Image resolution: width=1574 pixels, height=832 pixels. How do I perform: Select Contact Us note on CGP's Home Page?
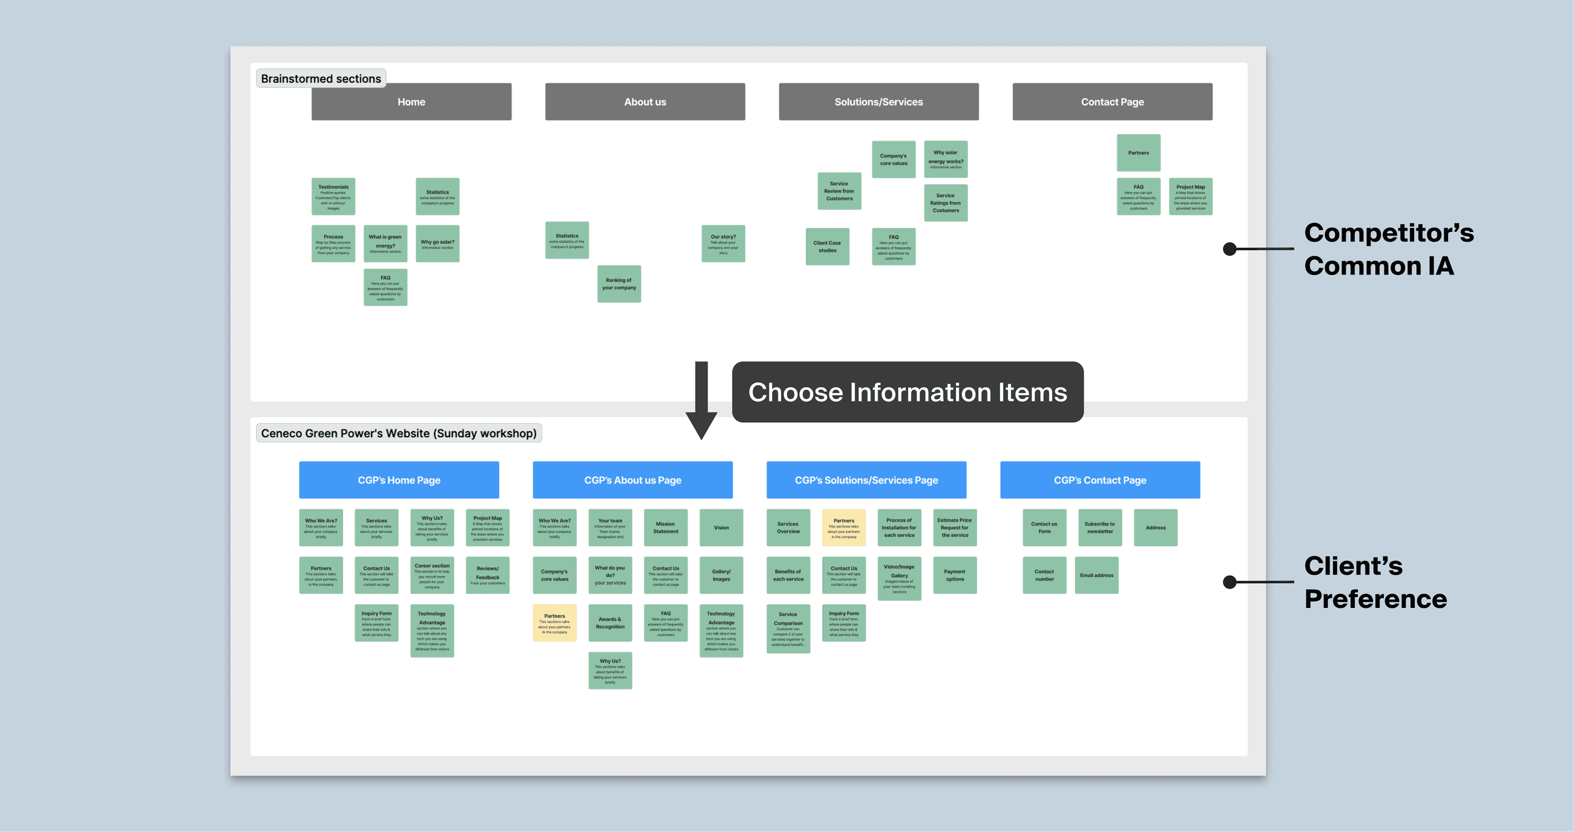[377, 575]
